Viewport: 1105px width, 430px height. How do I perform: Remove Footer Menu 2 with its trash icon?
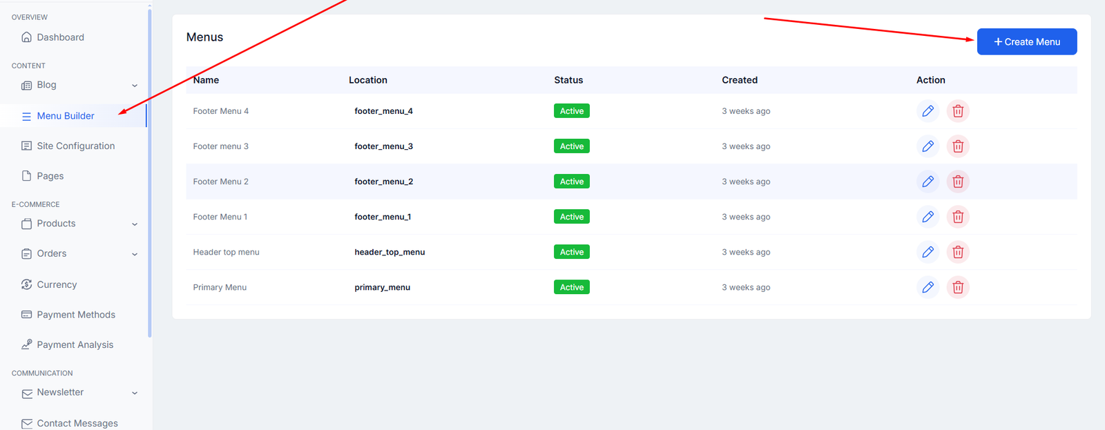click(x=958, y=182)
